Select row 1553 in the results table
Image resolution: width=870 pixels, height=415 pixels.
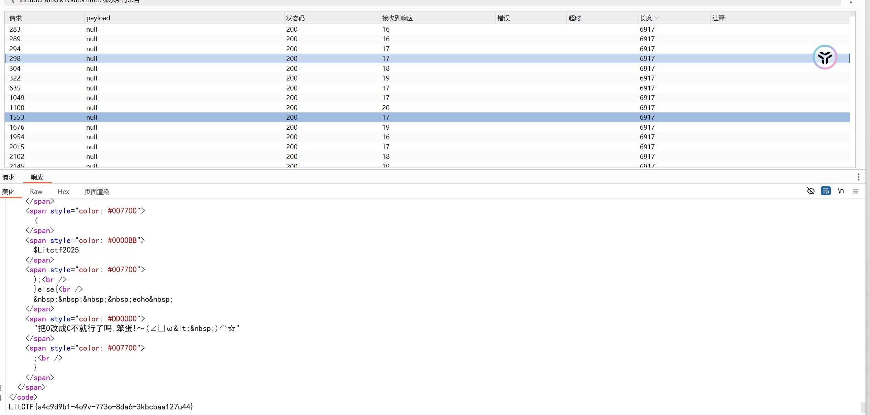pyautogui.click(x=137, y=117)
